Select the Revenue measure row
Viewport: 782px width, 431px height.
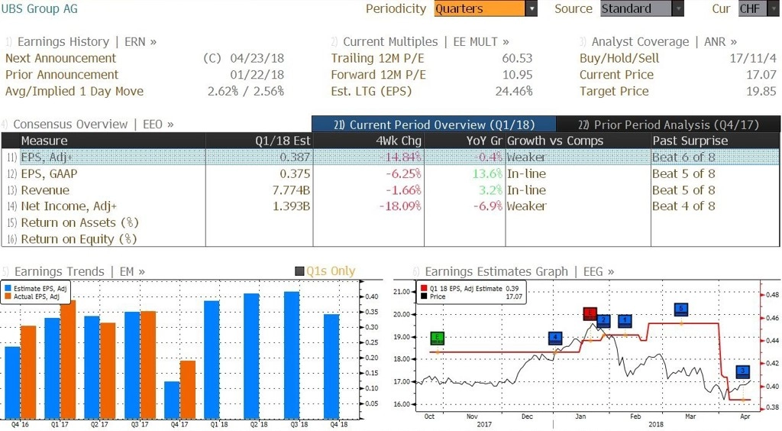coord(390,190)
